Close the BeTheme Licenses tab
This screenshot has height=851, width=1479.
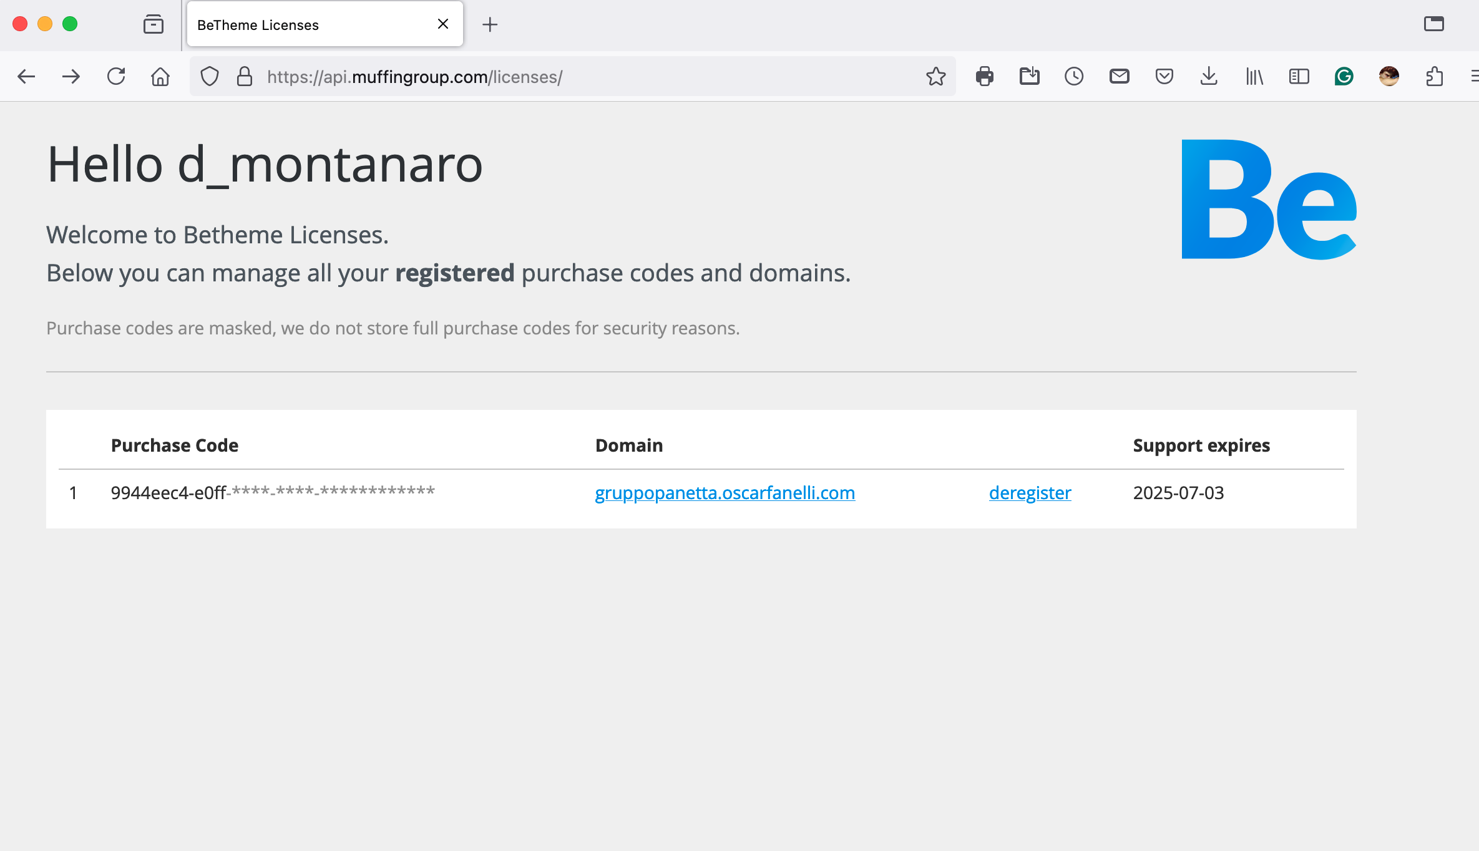tap(443, 24)
